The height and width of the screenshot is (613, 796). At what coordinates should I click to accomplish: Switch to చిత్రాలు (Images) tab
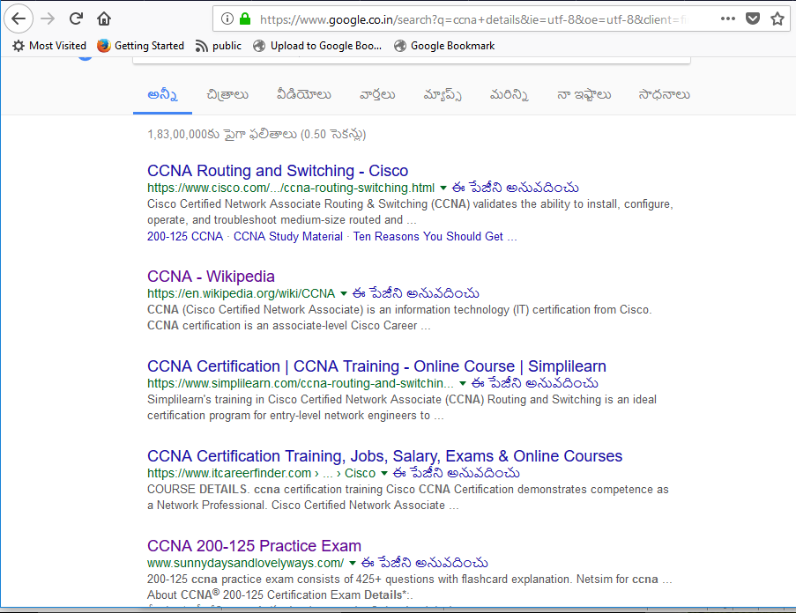coord(227,95)
